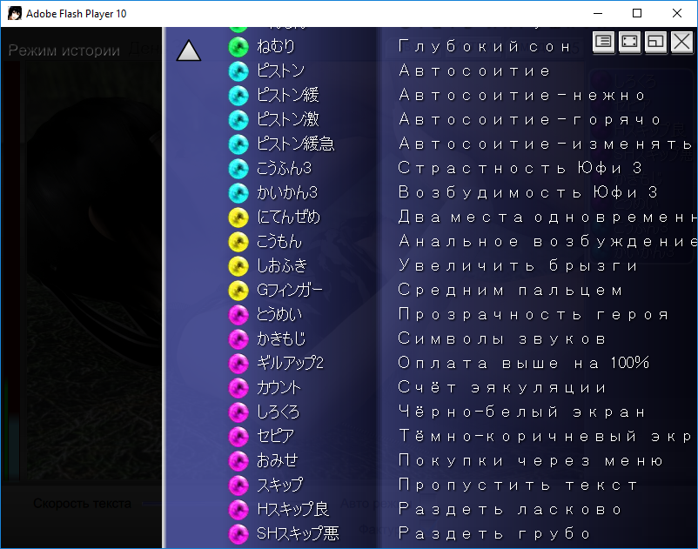698x549 pixels.
Task: Toggle the magenta orb beside かきもじ
Action: (238, 338)
